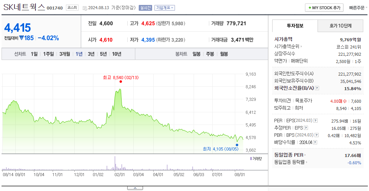Open the 기업개요 dropdown
This screenshot has height=191, width=369.
coord(165,8)
